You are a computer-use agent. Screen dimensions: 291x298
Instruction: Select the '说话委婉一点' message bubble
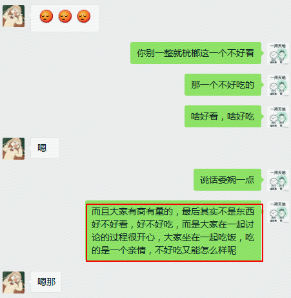pos(228,180)
